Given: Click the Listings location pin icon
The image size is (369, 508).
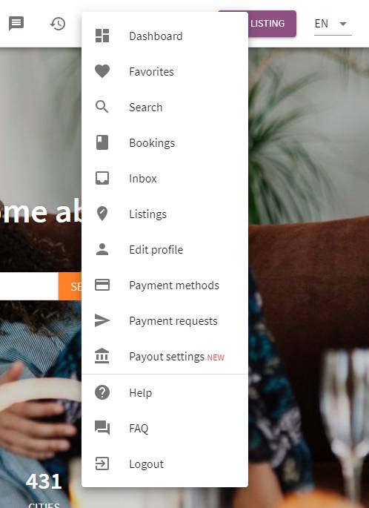Looking at the screenshot, I should click(102, 214).
